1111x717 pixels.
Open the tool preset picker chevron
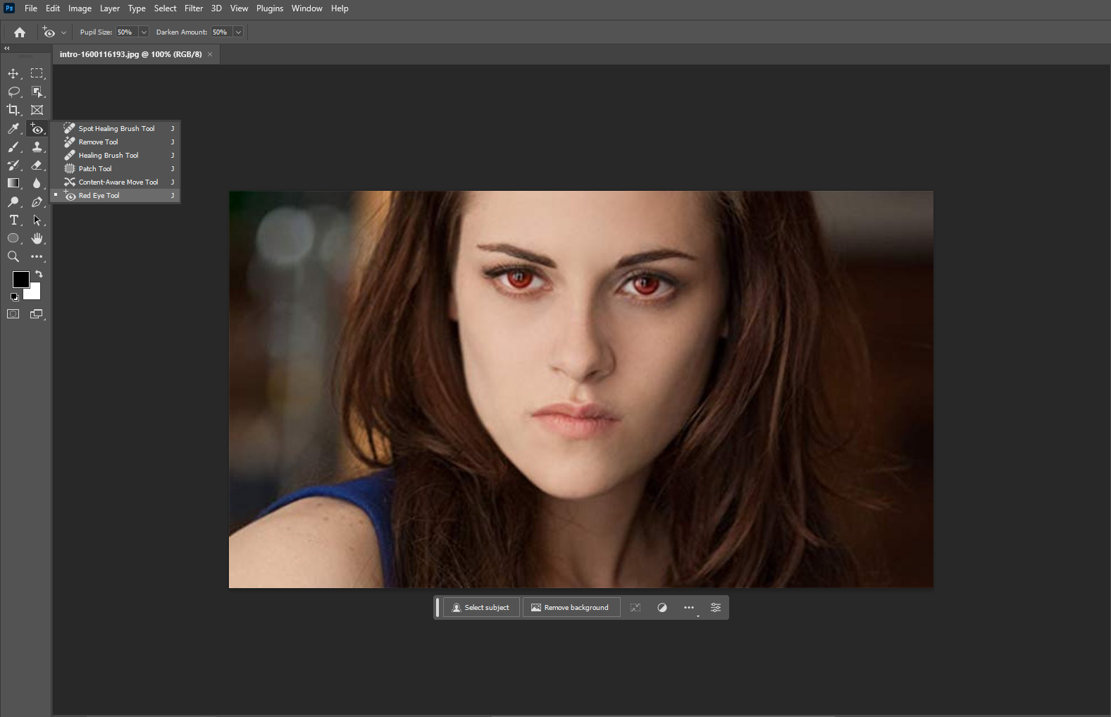(x=63, y=32)
